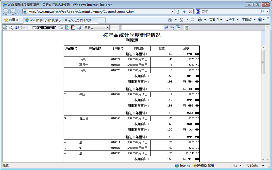Click the report toolbar Print icon

[5, 27]
